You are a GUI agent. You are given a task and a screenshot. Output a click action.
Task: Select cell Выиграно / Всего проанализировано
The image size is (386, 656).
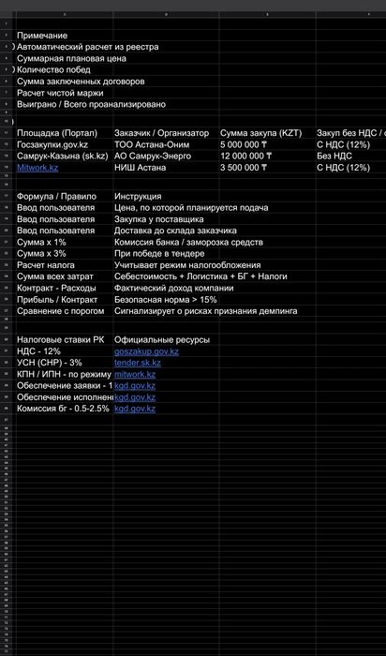(91, 104)
